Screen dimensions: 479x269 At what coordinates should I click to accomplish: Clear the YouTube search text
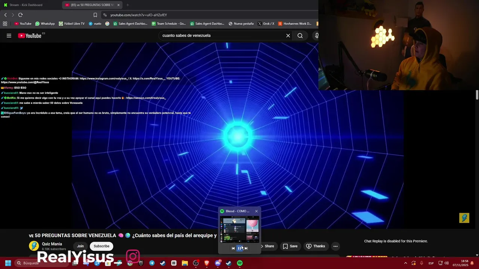tap(288, 35)
